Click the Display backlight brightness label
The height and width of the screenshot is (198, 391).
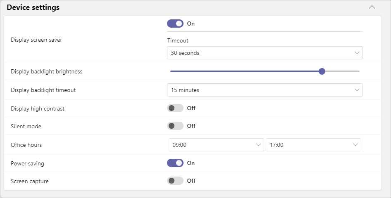(47, 72)
